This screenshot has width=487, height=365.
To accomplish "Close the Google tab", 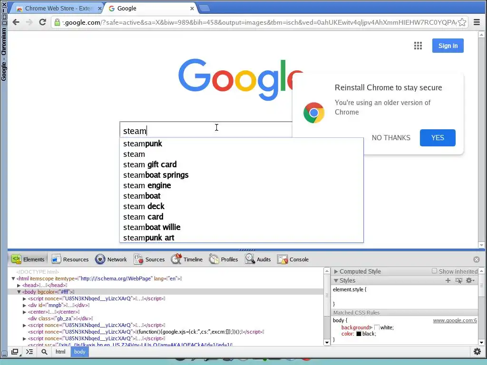I will click(x=192, y=9).
